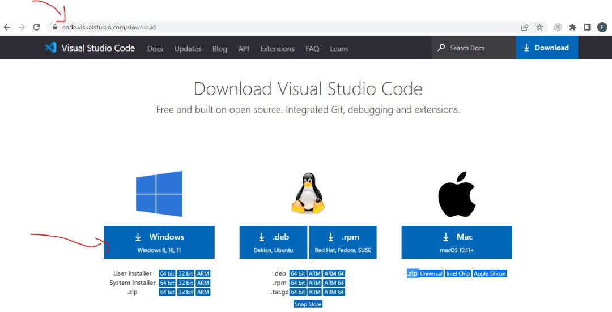This screenshot has width=612, height=312.
Task: Click the Visual Studio Code logo icon
Action: tap(51, 48)
